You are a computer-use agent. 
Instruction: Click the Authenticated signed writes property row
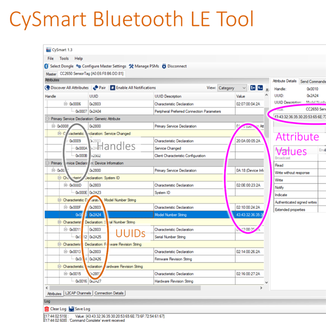299,202
